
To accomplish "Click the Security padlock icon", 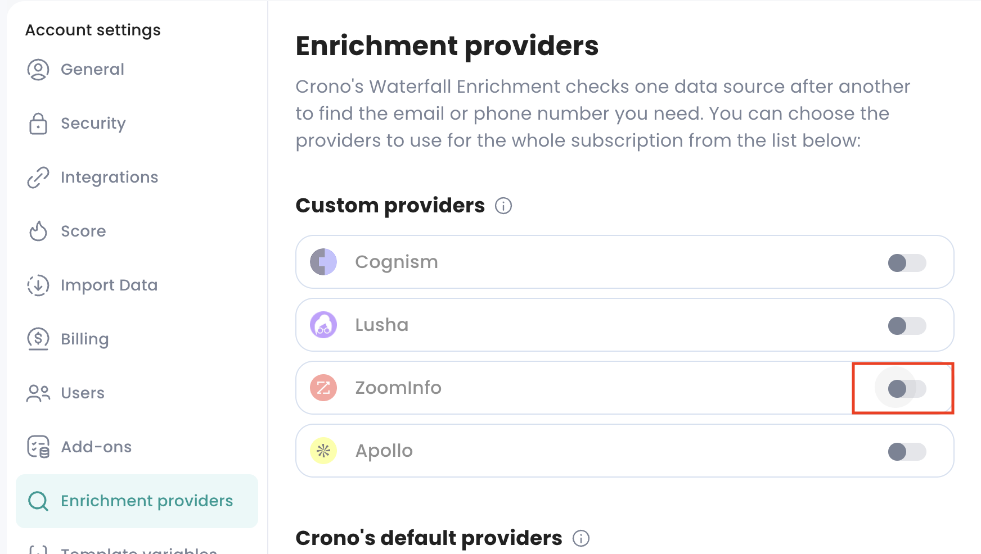I will pos(38,124).
